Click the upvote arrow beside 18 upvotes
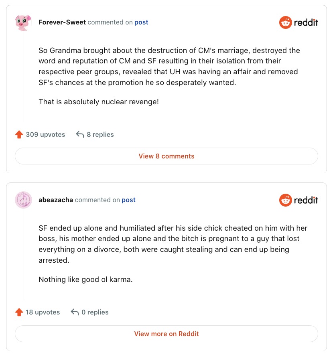The width and height of the screenshot is (333, 357). (x=19, y=312)
